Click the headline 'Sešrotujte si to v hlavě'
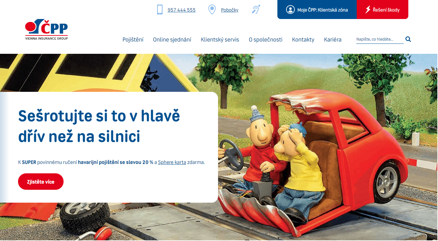The width and height of the screenshot is (438, 241). (x=99, y=116)
